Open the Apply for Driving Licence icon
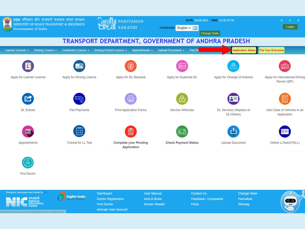This screenshot has height=229, width=305. (x=79, y=66)
